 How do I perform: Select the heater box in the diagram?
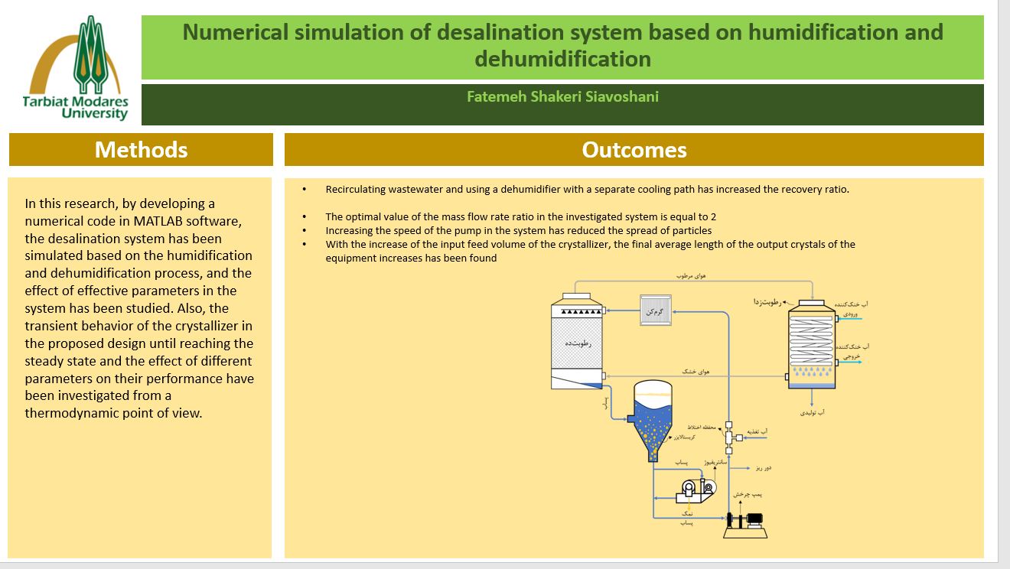[x=655, y=311]
